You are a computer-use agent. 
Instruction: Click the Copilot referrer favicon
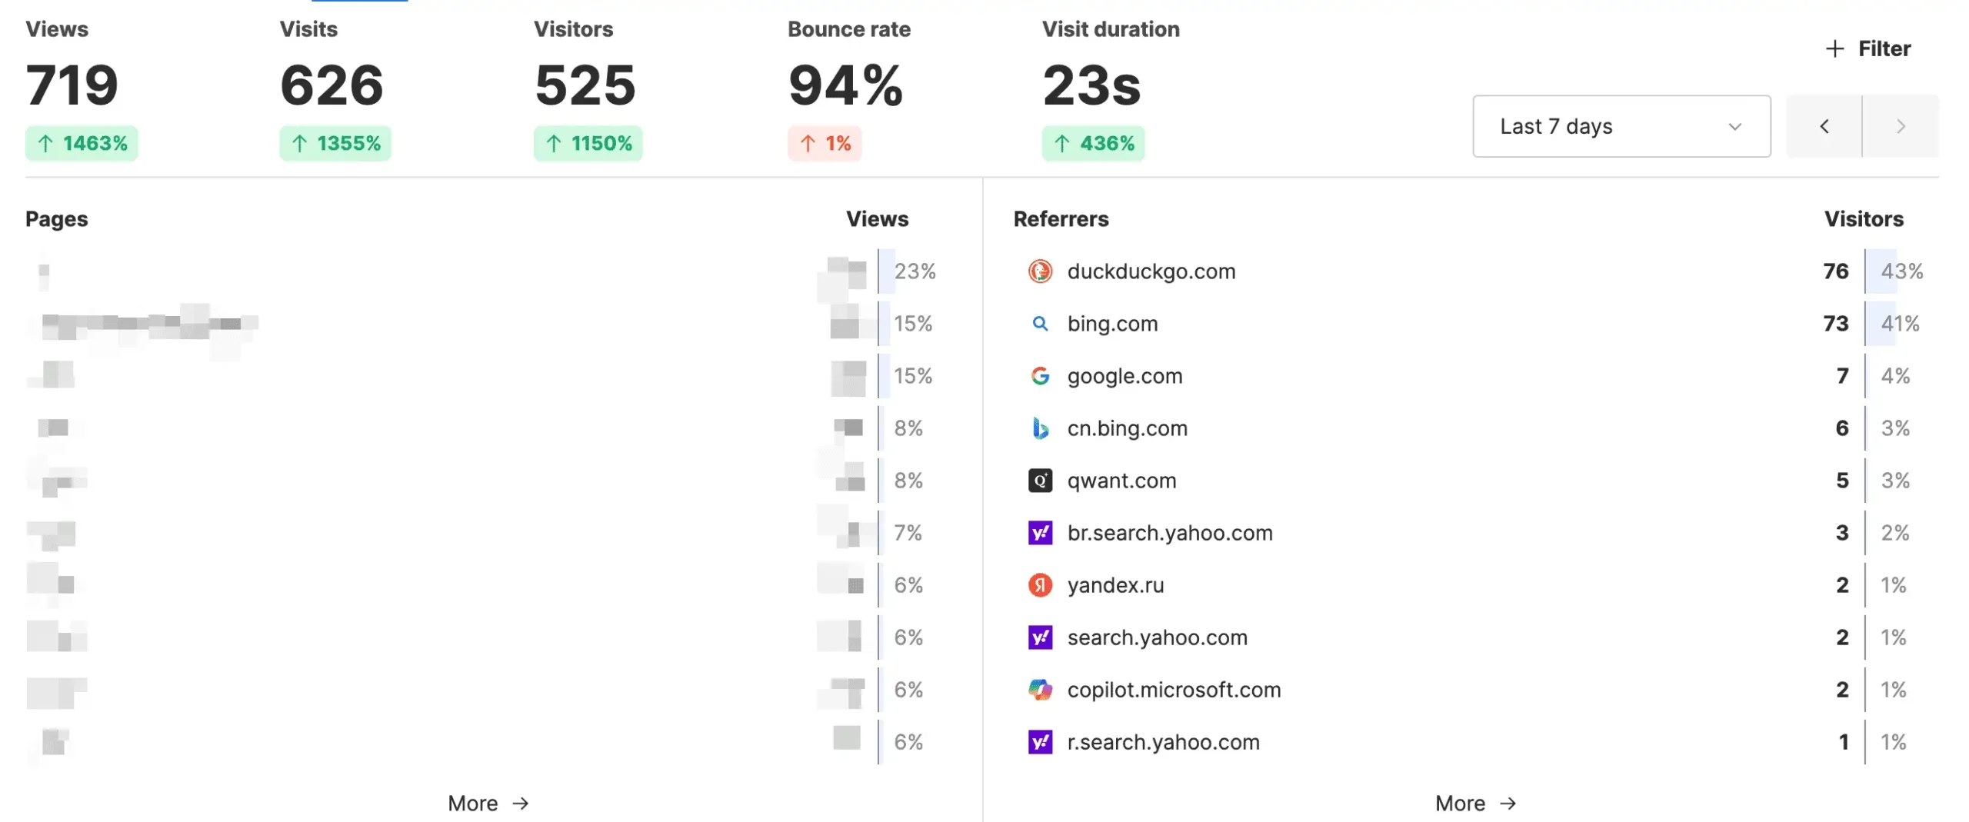click(x=1040, y=690)
